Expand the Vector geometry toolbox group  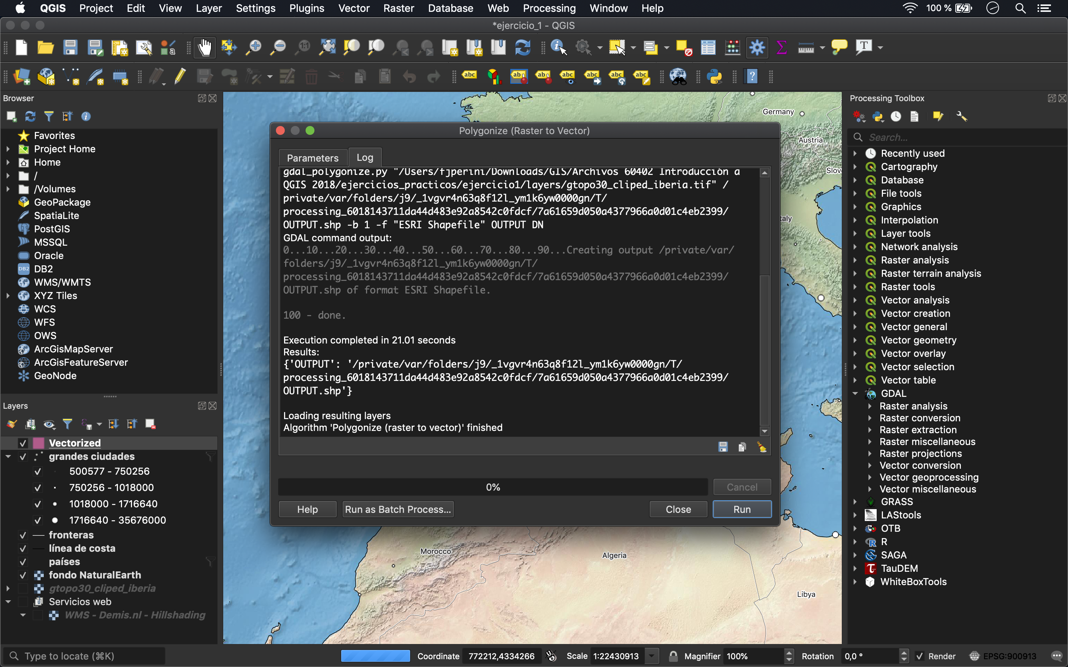click(855, 340)
